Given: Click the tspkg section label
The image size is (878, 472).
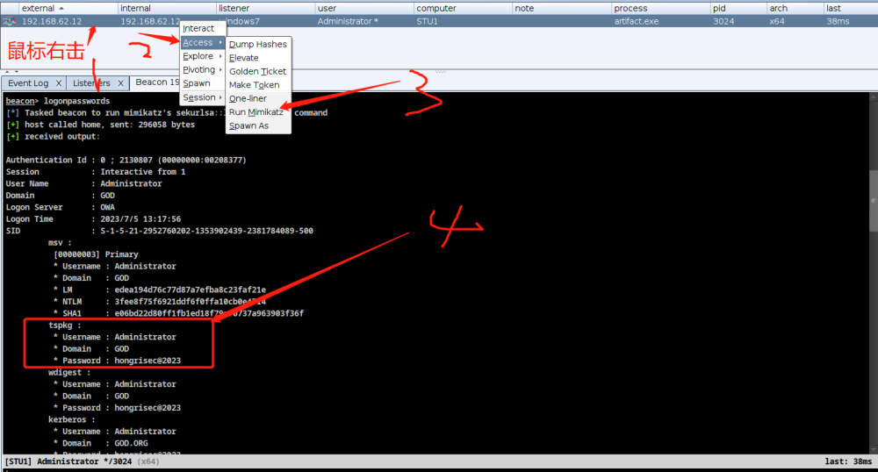Looking at the screenshot, I should point(64,325).
